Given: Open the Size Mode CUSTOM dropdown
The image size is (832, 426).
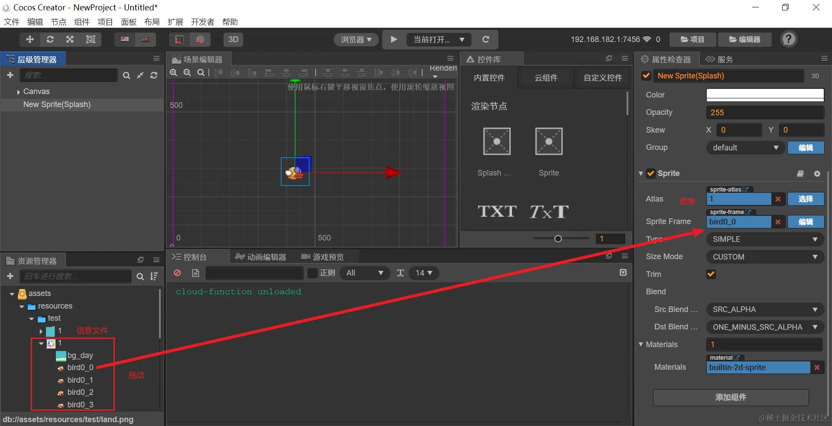Looking at the screenshot, I should tap(765, 257).
